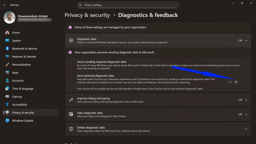256x144 pixels.
Task: Select the System icon in the sidebar
Action: point(7,40)
